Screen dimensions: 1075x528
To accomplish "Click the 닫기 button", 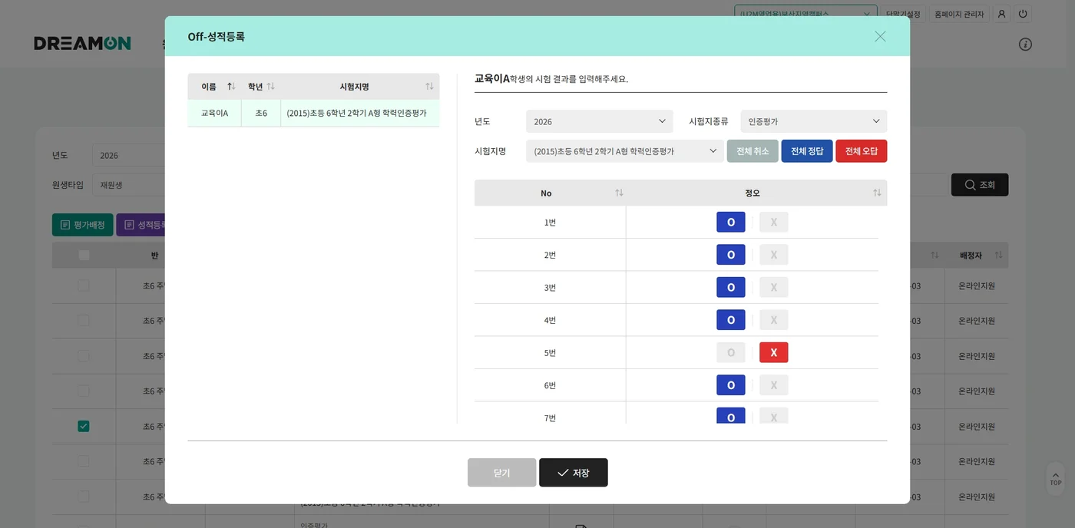I will [501, 473].
